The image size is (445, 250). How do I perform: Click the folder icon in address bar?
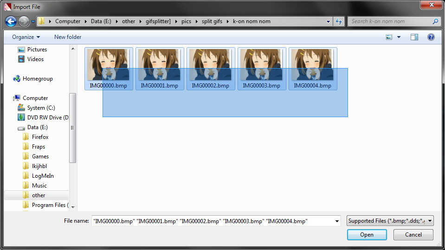41,21
